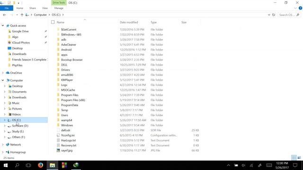Select the KMPlayer folder icon
The height and width of the screenshot is (170, 303).
tap(58, 80)
